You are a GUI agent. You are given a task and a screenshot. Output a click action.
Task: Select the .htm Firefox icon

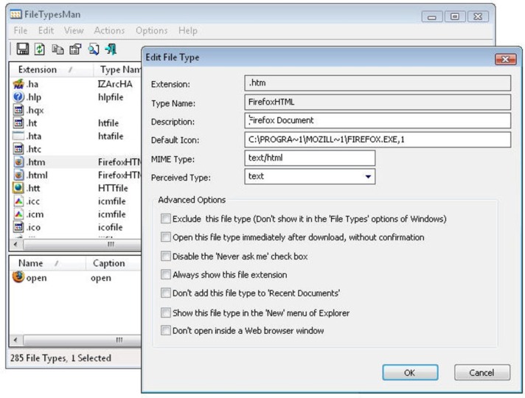(18, 162)
